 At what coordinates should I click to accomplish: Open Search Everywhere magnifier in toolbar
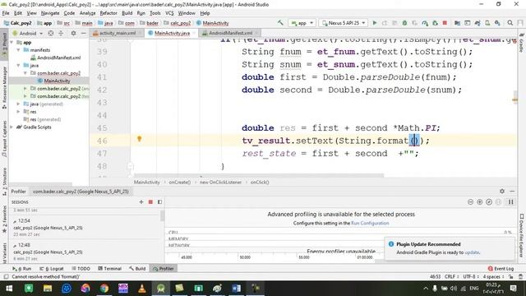[x=510, y=23]
